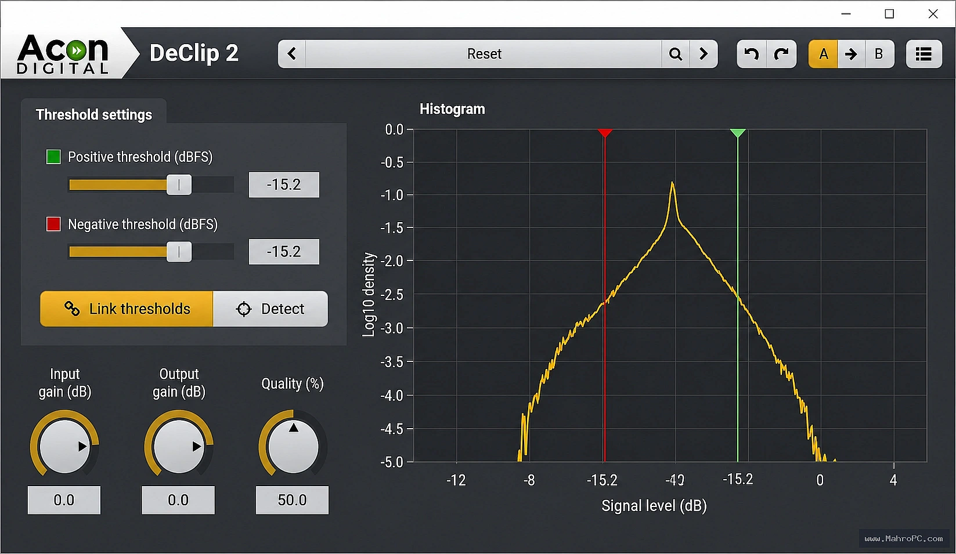This screenshot has height=554, width=956.
Task: Click the Positive threshold (dBFS) label
Action: 140,157
